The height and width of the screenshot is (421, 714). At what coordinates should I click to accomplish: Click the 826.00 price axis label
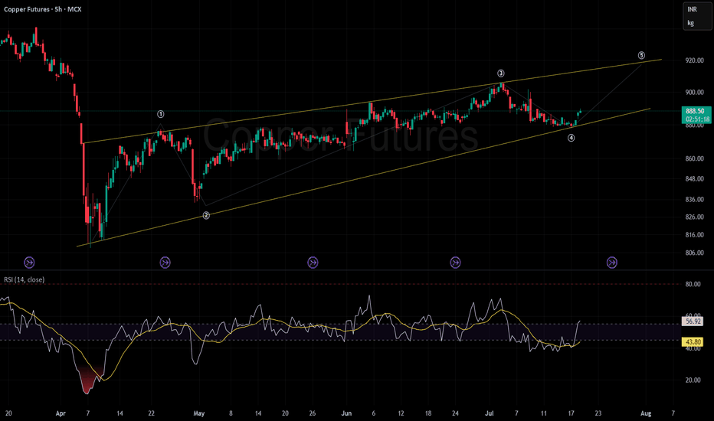coord(694,217)
